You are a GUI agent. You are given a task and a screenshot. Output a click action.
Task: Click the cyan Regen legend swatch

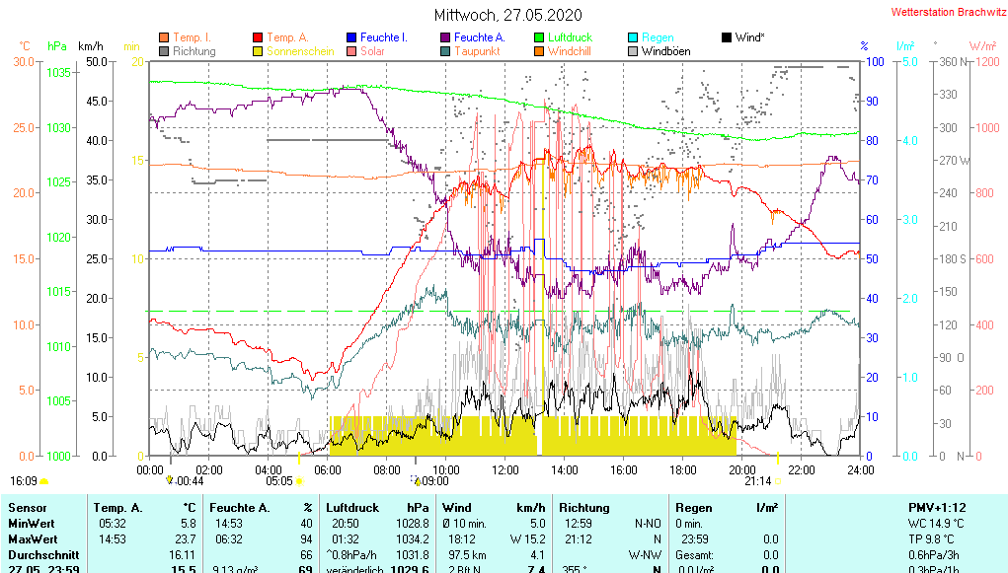[633, 37]
